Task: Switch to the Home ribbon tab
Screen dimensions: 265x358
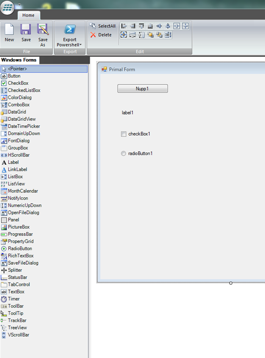Action: point(28,15)
